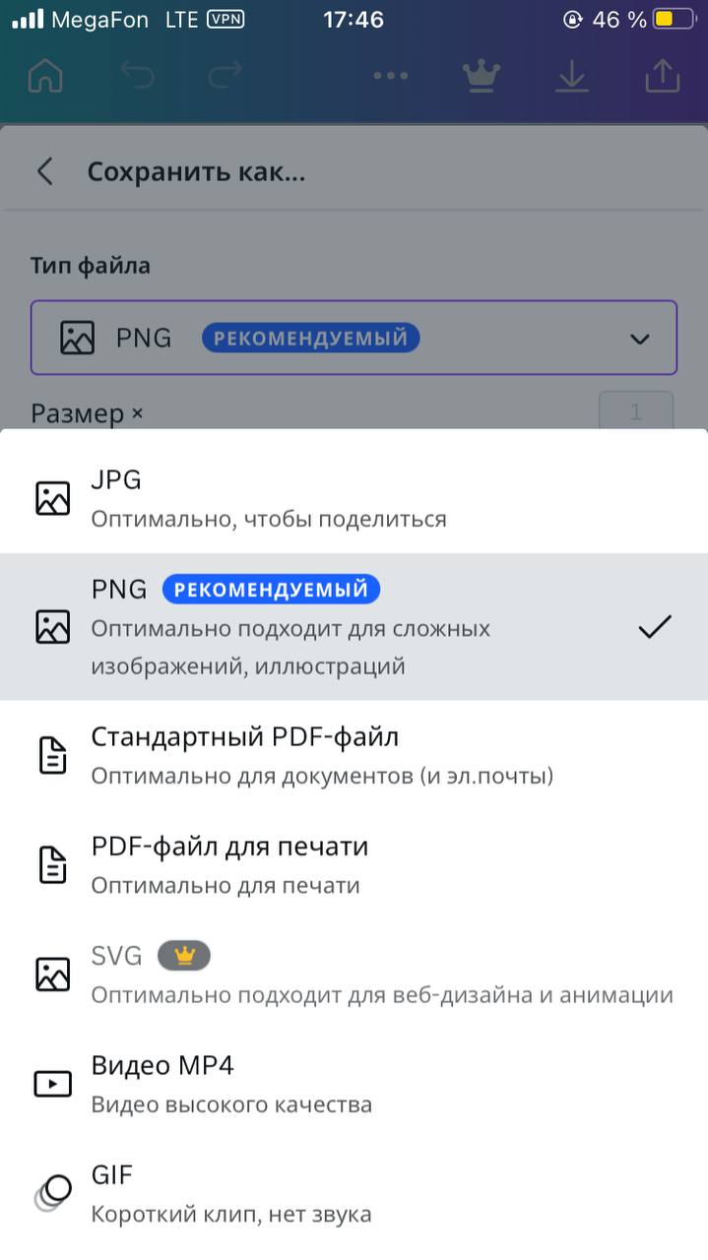Tap the redo arrow icon
This screenshot has height=1260, width=708.
pos(225,76)
